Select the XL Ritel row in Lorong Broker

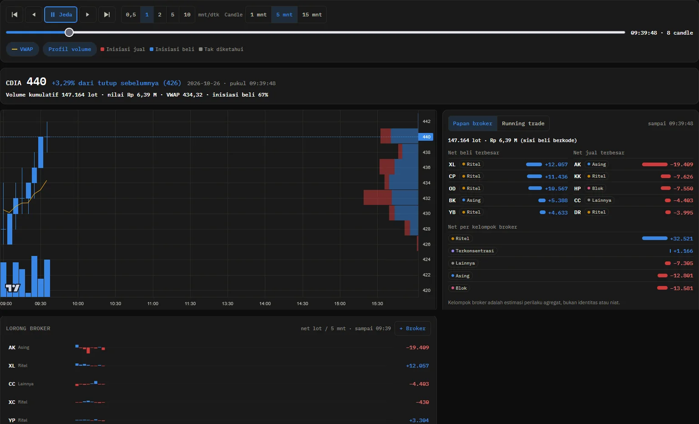click(x=218, y=366)
